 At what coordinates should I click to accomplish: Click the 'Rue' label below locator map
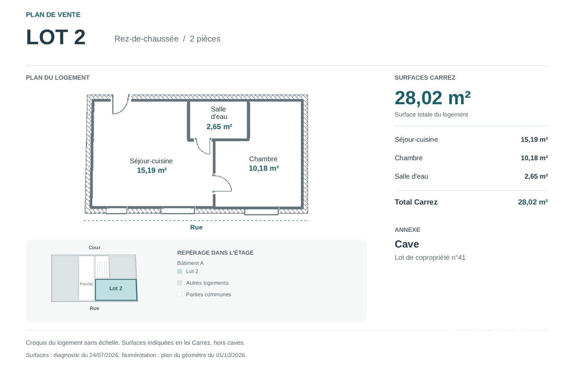tap(94, 308)
